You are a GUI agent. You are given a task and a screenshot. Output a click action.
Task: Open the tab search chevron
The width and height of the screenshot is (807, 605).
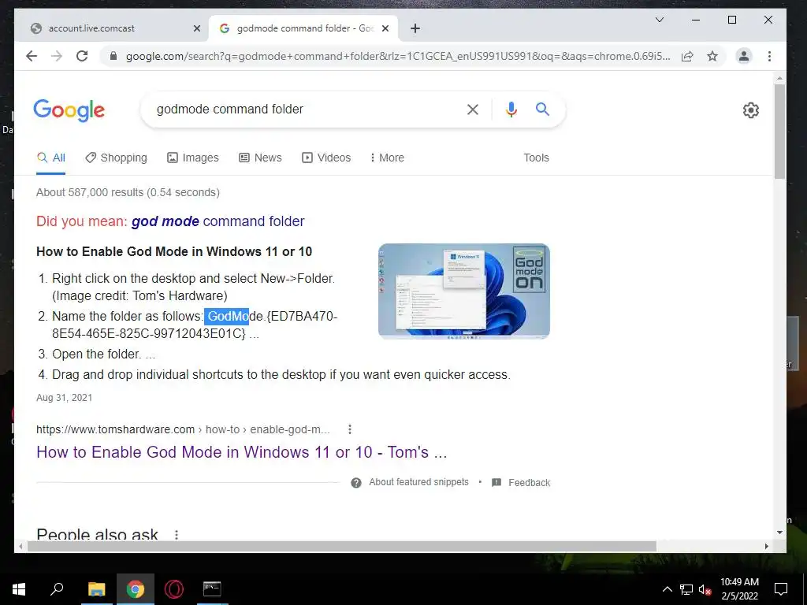click(660, 20)
